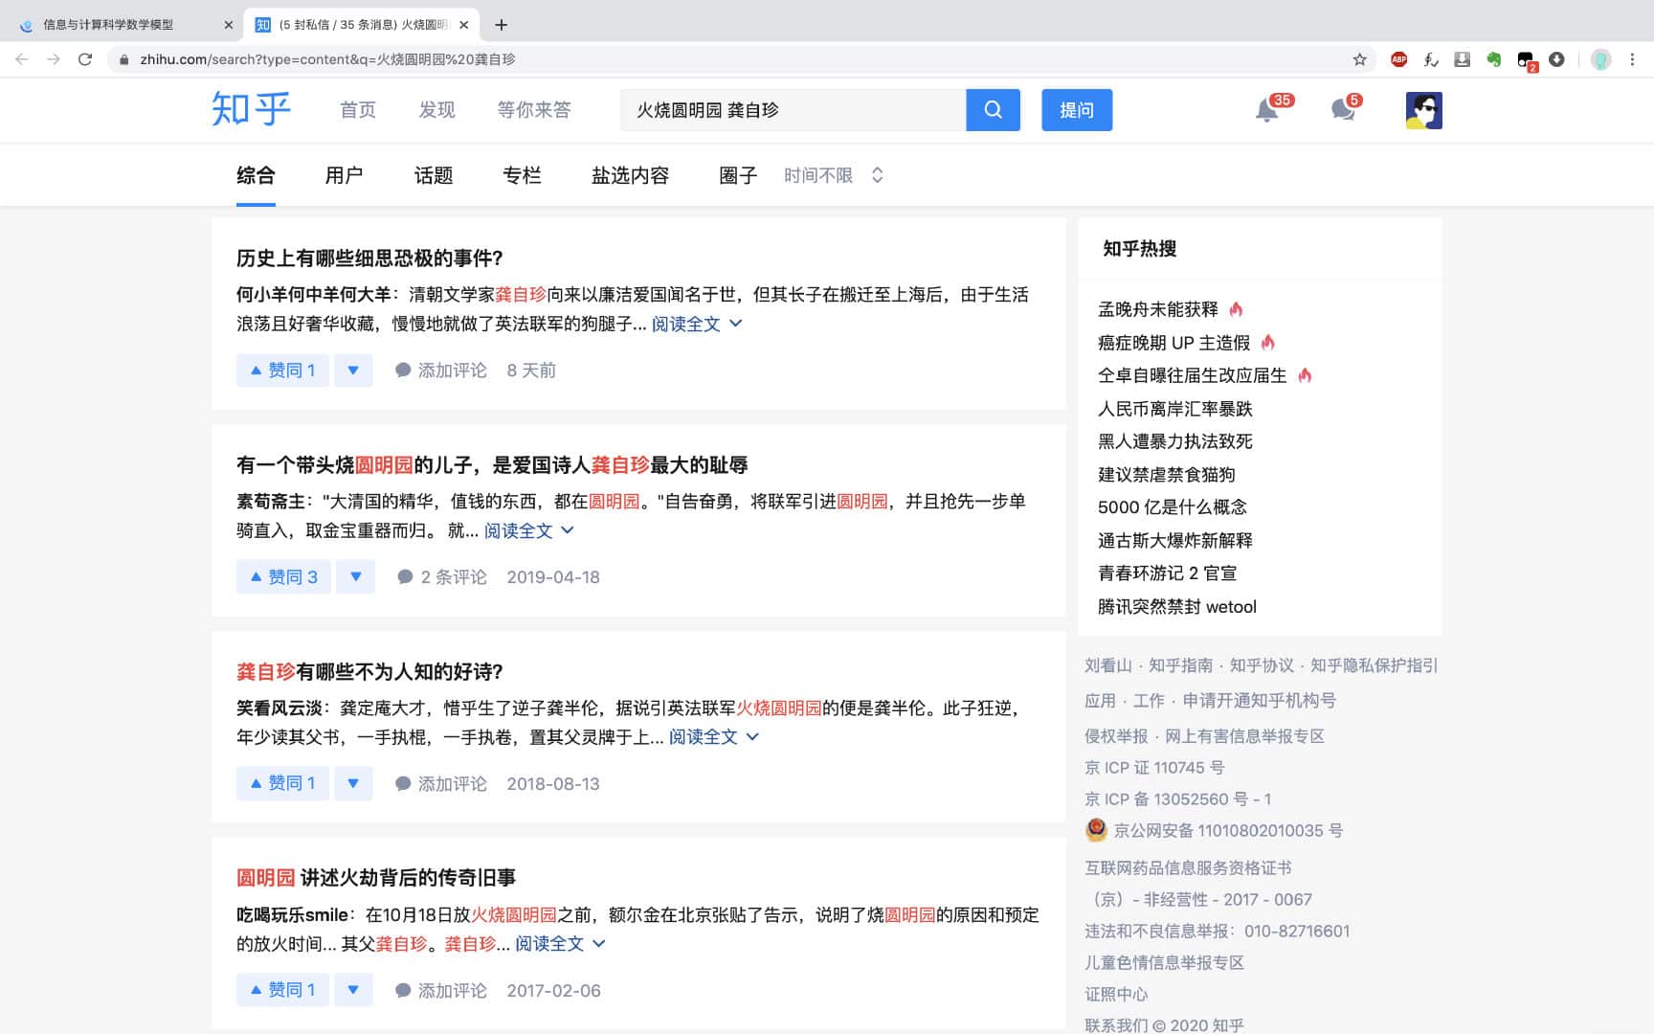Click the browser address bar URL
This screenshot has width=1654, height=1034.
pyautogui.click(x=327, y=59)
